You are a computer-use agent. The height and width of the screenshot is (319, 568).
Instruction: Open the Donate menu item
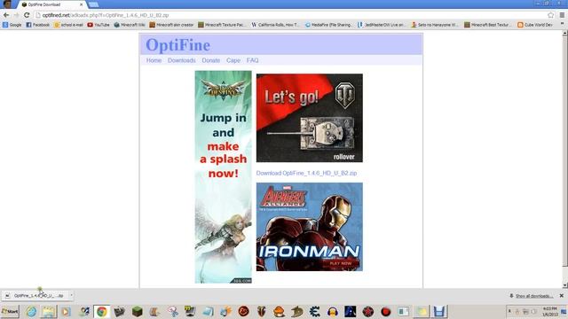pyautogui.click(x=211, y=60)
